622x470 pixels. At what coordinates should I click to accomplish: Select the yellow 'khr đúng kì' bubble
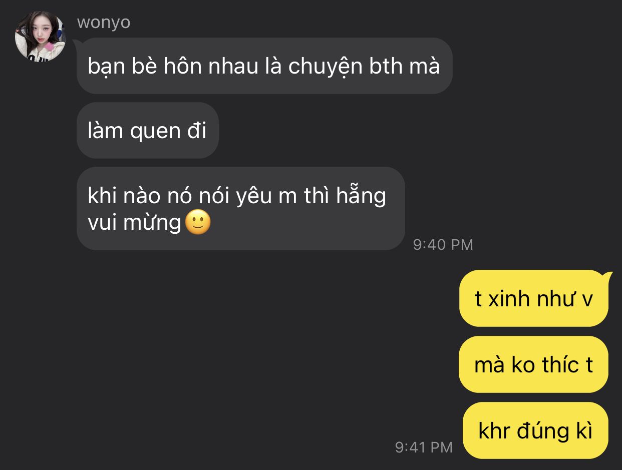[536, 430]
